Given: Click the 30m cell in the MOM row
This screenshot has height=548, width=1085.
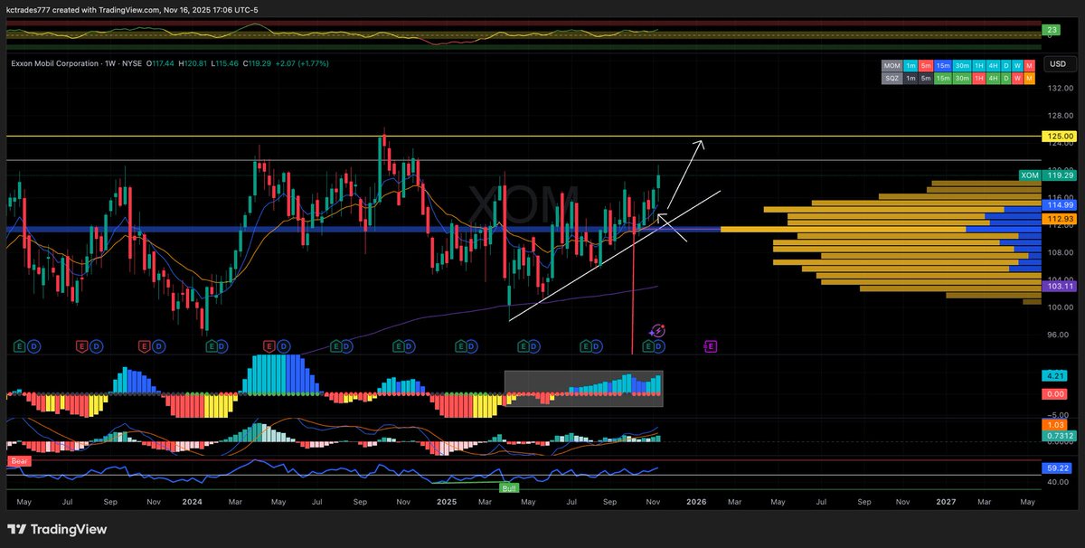Looking at the screenshot, I should coord(960,66).
